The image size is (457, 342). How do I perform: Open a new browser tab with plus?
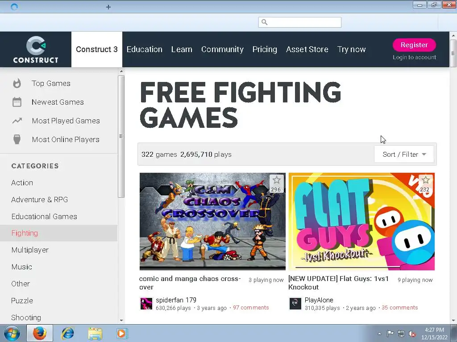tap(108, 7)
